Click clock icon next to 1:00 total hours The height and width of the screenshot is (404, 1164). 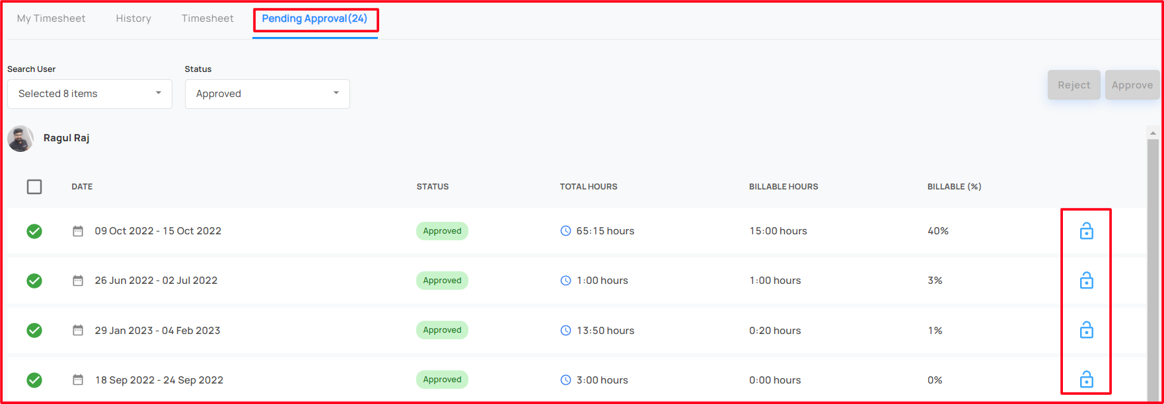click(x=565, y=281)
